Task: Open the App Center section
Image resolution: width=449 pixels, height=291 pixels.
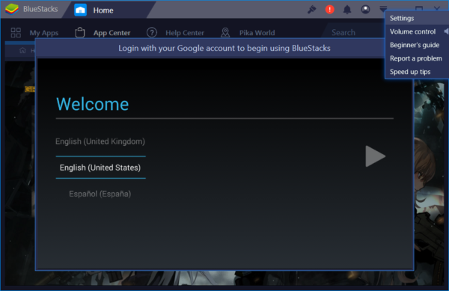Action: point(112,33)
